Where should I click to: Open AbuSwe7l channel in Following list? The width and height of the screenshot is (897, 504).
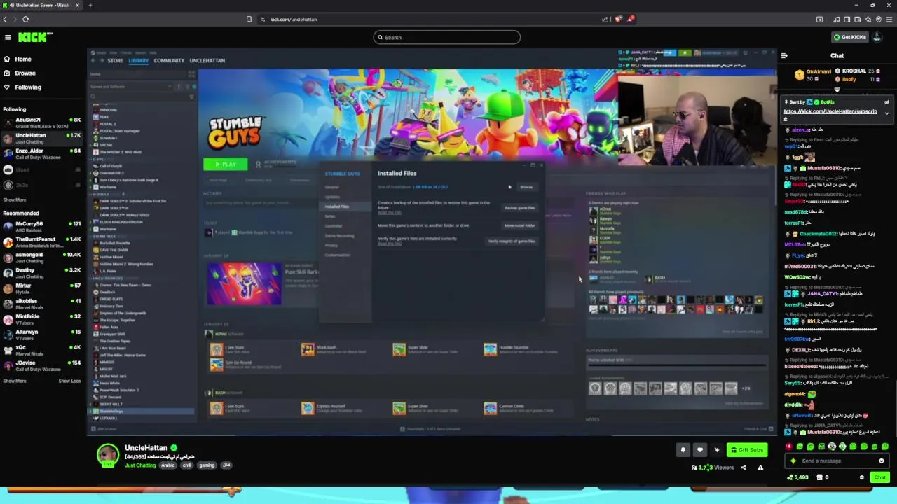pyautogui.click(x=42, y=122)
